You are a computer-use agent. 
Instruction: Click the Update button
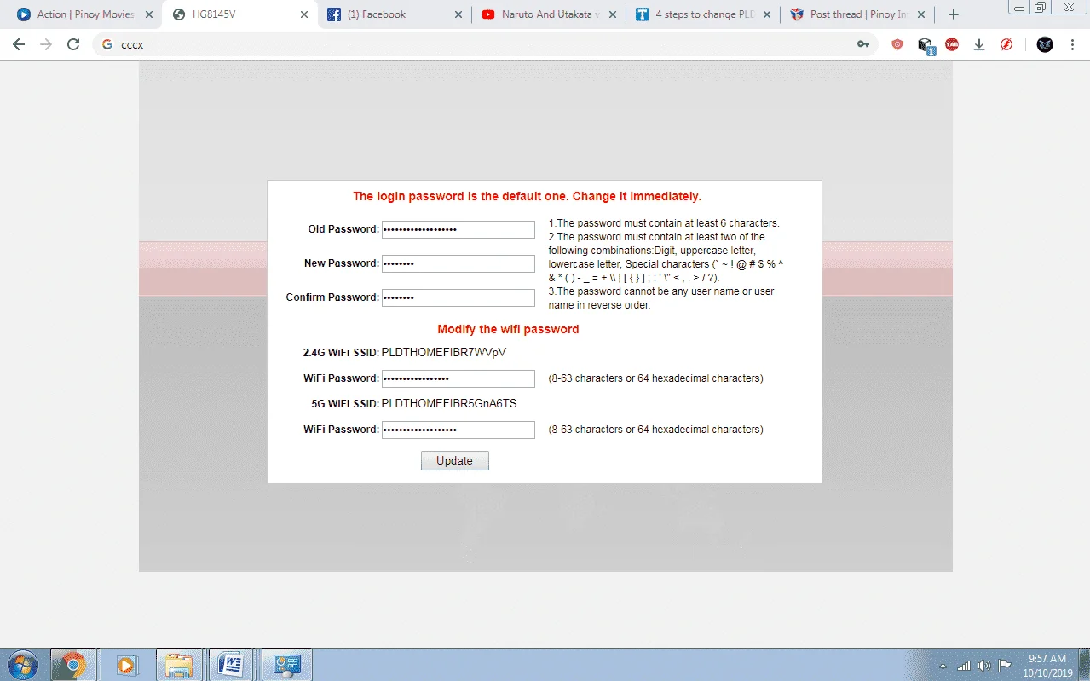(x=455, y=460)
